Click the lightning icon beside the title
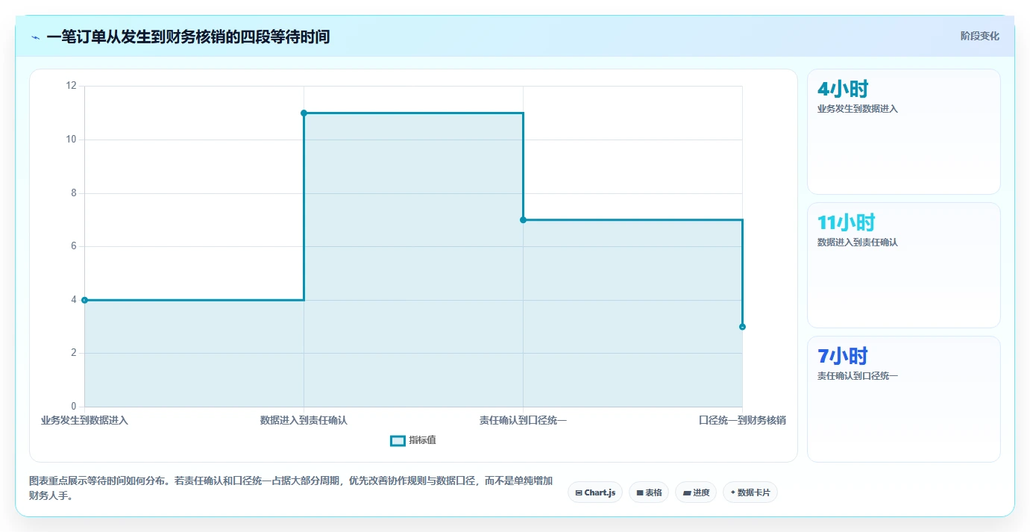Viewport: 1030px width, 532px height. (x=35, y=37)
